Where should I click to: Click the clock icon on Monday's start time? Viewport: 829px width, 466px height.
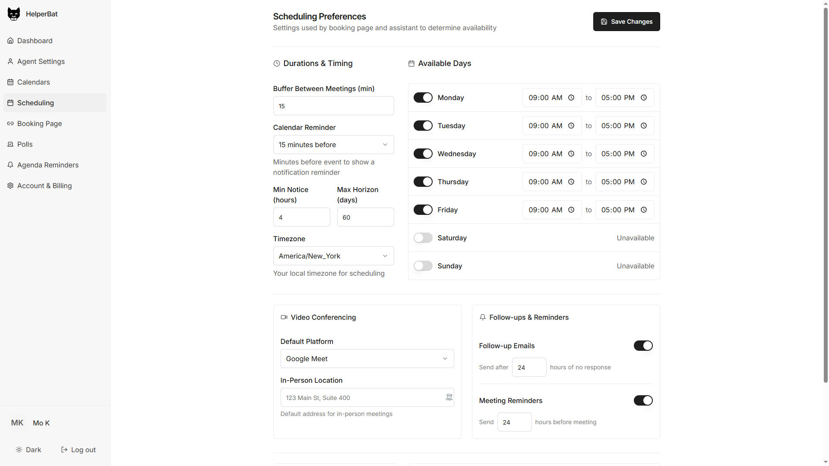[x=571, y=98]
